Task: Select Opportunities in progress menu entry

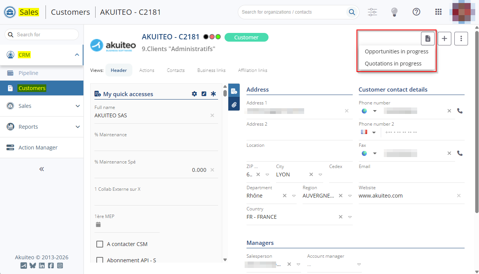Action: click(396, 51)
